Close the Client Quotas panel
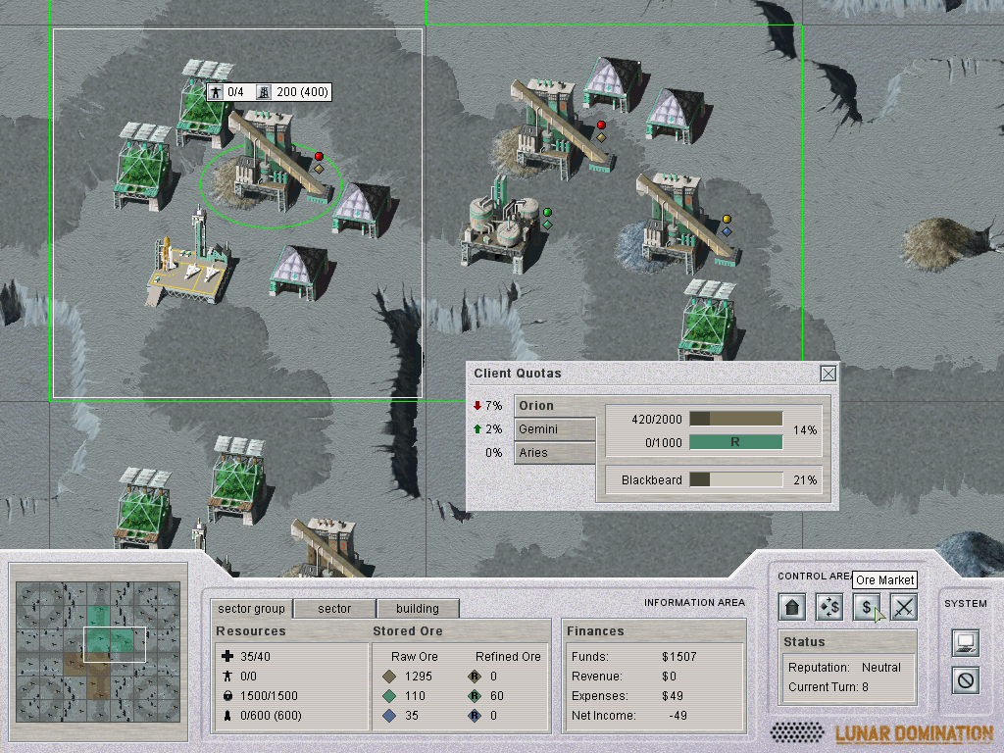This screenshot has width=1004, height=753. point(828,373)
